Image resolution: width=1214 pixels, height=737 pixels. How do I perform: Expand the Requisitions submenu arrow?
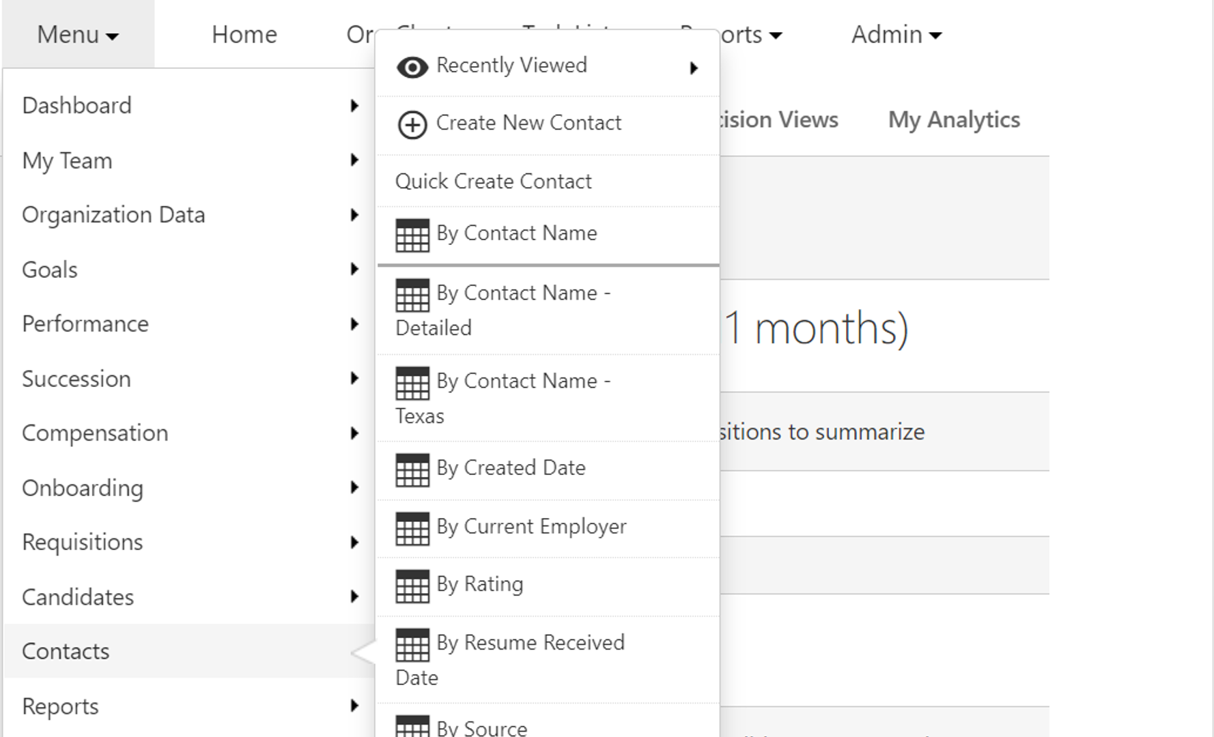pyautogui.click(x=354, y=543)
